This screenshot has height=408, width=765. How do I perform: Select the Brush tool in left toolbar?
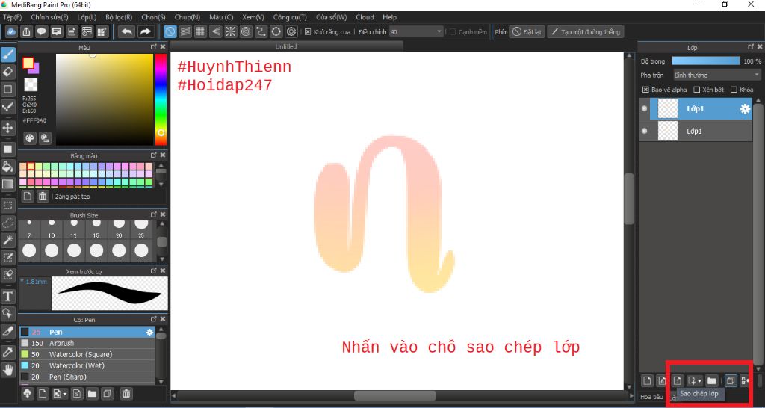pyautogui.click(x=8, y=55)
